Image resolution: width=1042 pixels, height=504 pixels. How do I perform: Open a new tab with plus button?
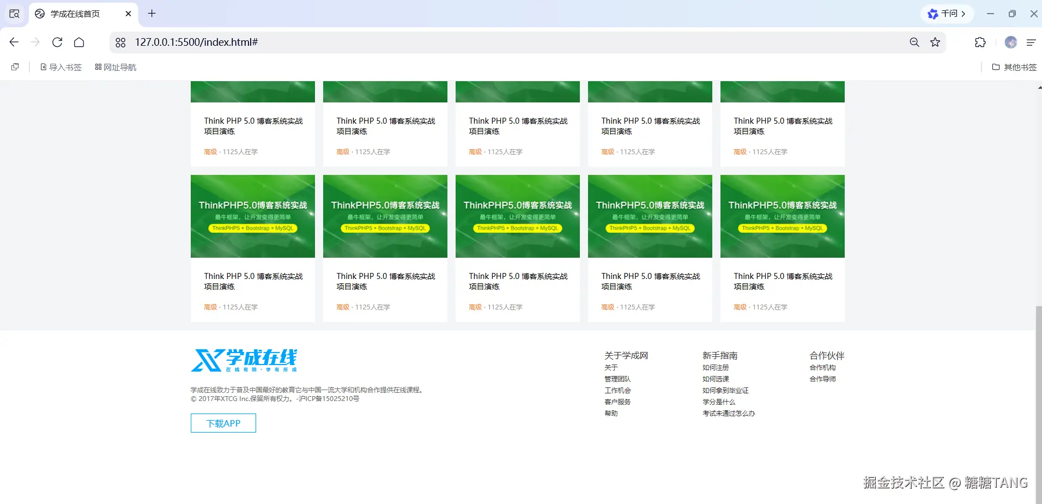pos(152,14)
